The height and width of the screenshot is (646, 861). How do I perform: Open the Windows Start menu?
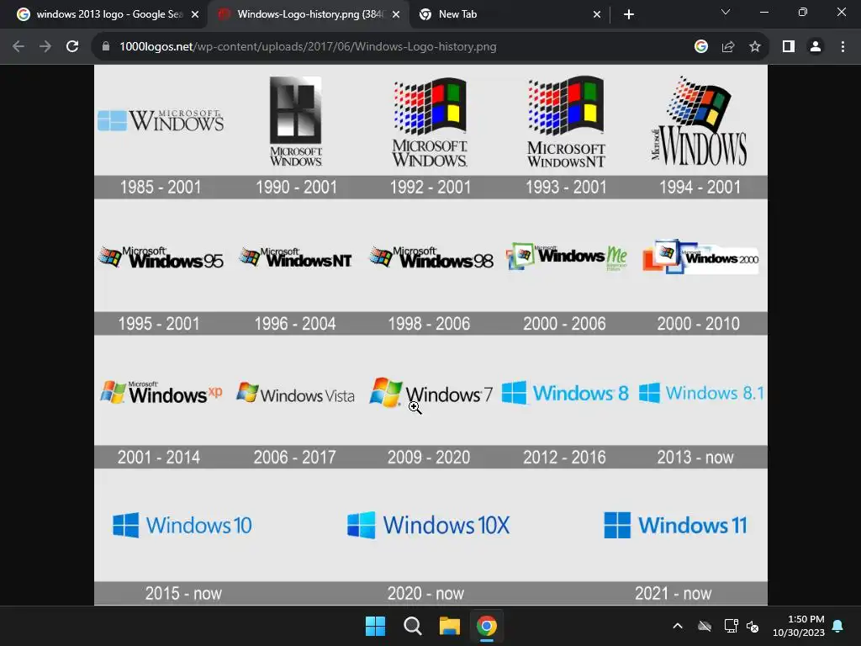(376, 626)
